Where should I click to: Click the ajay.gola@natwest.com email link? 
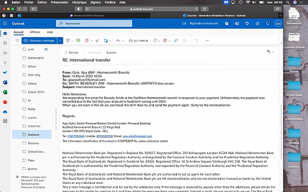pos(137,136)
